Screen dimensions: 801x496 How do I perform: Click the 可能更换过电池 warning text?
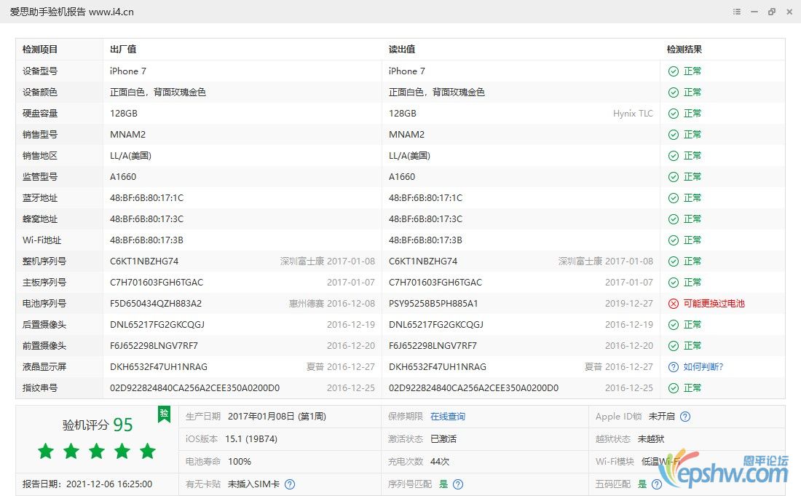pyautogui.click(x=714, y=304)
